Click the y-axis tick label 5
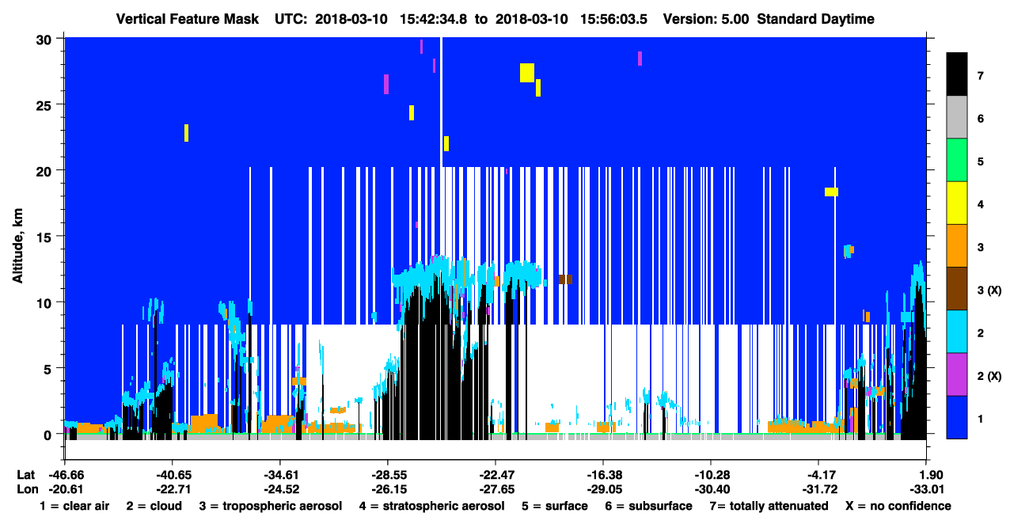 click(48, 368)
